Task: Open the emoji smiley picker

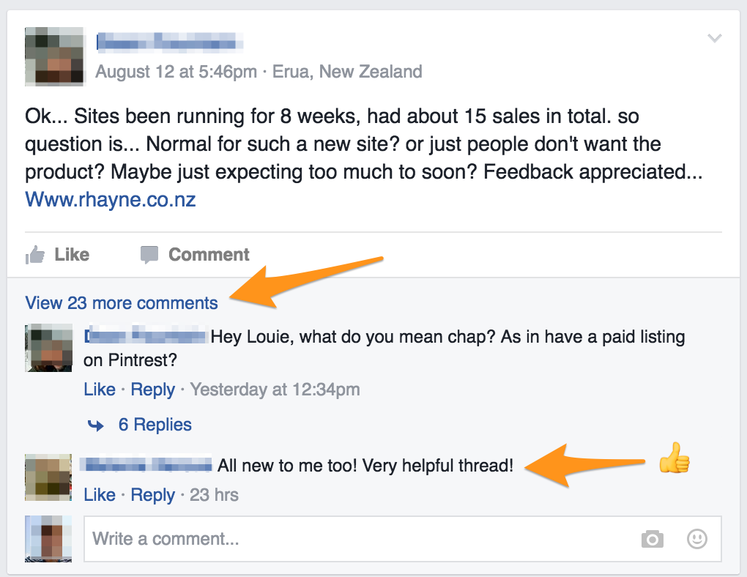Action: click(696, 540)
